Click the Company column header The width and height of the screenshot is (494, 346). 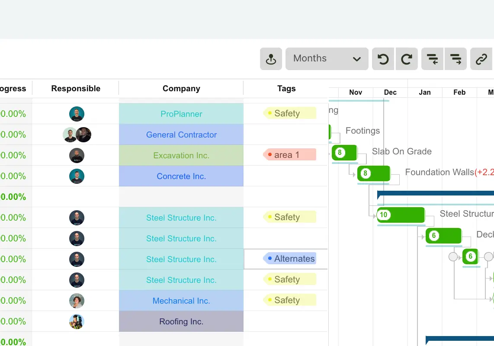click(x=181, y=88)
